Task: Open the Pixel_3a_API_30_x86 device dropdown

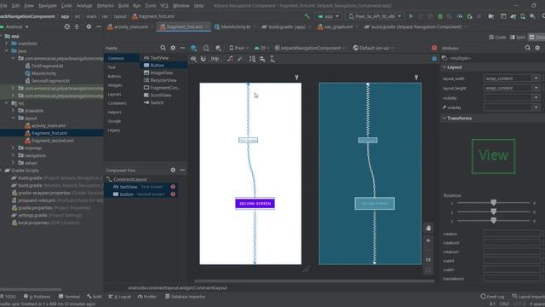Action: [x=375, y=16]
